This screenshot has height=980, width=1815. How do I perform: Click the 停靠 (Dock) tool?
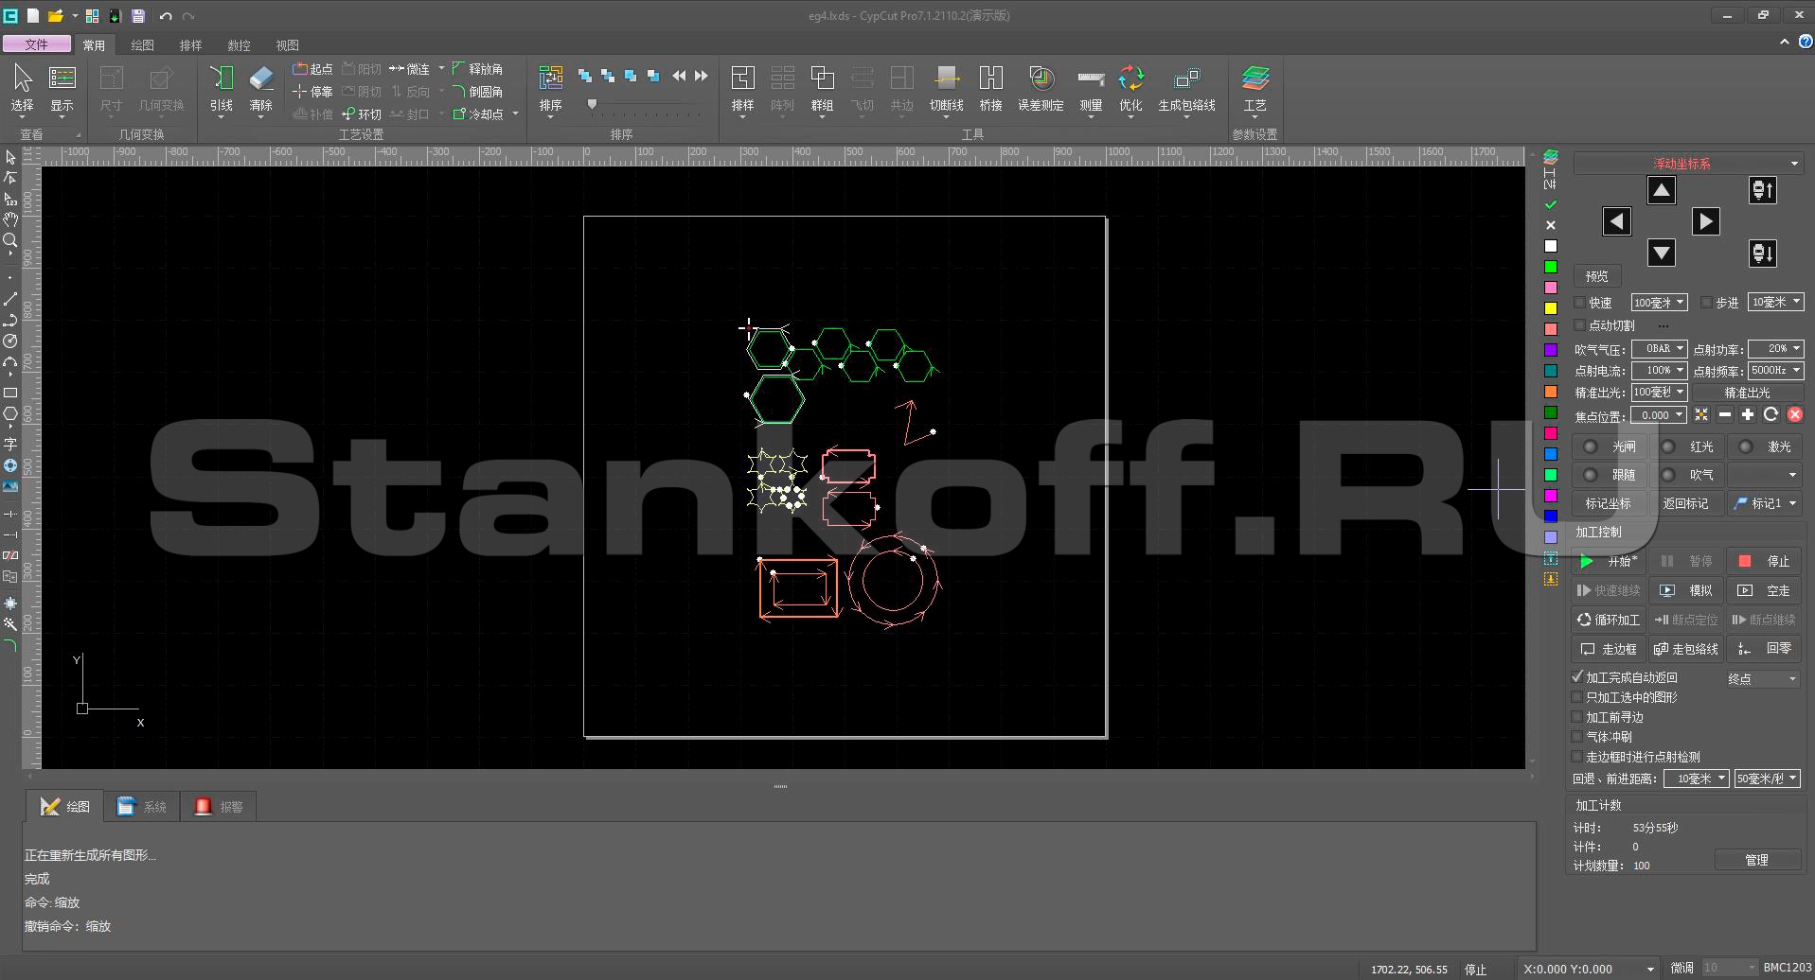point(312,92)
